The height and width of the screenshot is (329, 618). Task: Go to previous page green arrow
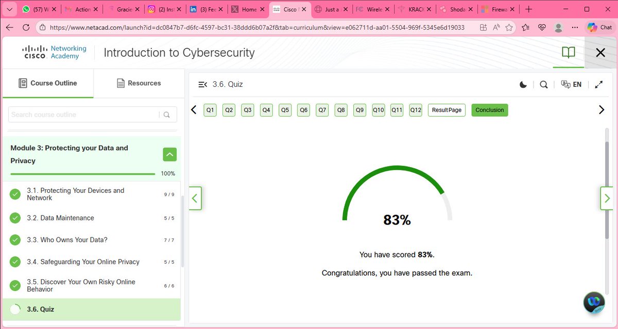pyautogui.click(x=195, y=198)
